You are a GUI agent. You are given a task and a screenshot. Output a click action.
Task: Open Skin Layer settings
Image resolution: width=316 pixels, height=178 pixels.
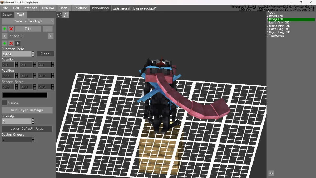pyautogui.click(x=27, y=110)
